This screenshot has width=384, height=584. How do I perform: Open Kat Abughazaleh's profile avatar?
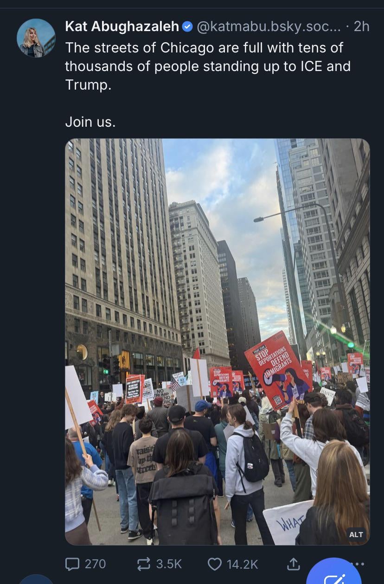(36, 38)
